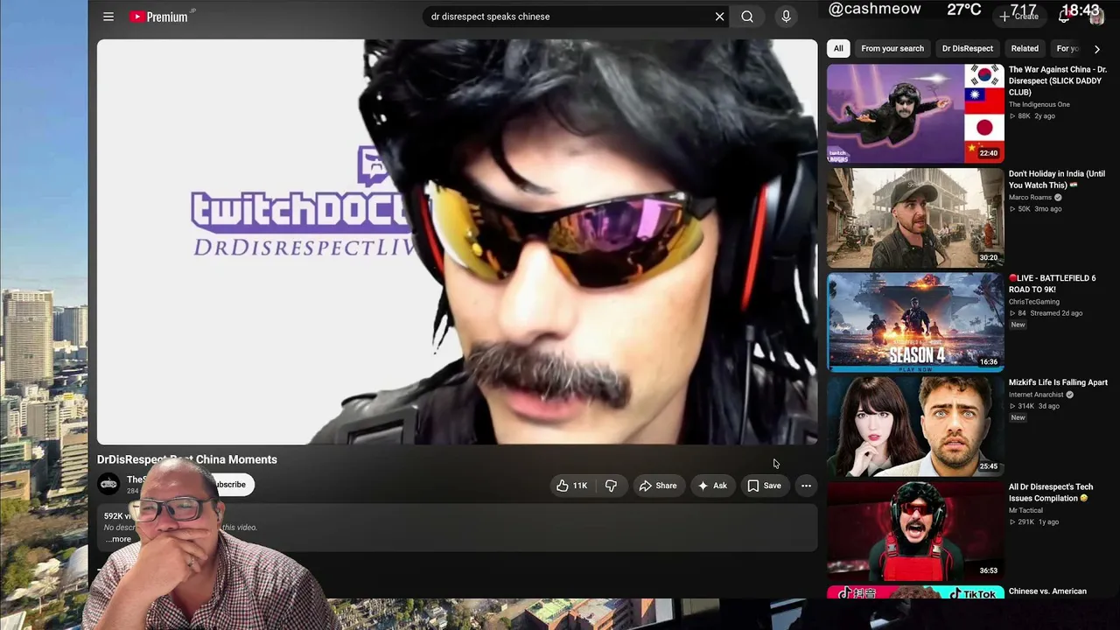Open 'The War Against China' video thumbnail
Viewport: 1120px width, 630px height.
[x=915, y=113]
